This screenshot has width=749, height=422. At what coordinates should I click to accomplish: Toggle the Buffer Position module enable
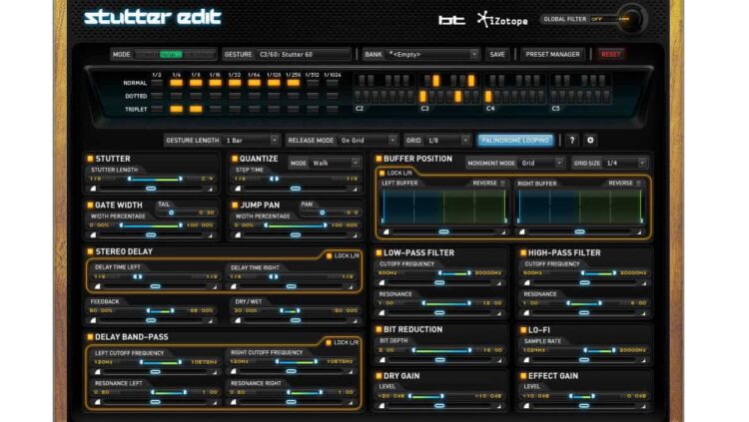tap(378, 159)
